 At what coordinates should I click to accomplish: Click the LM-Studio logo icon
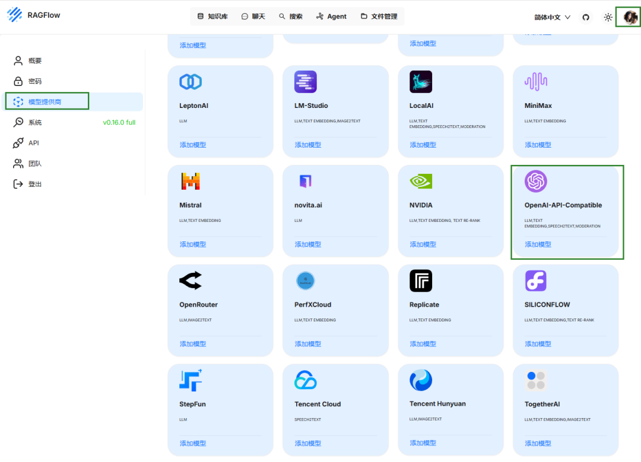(x=306, y=82)
